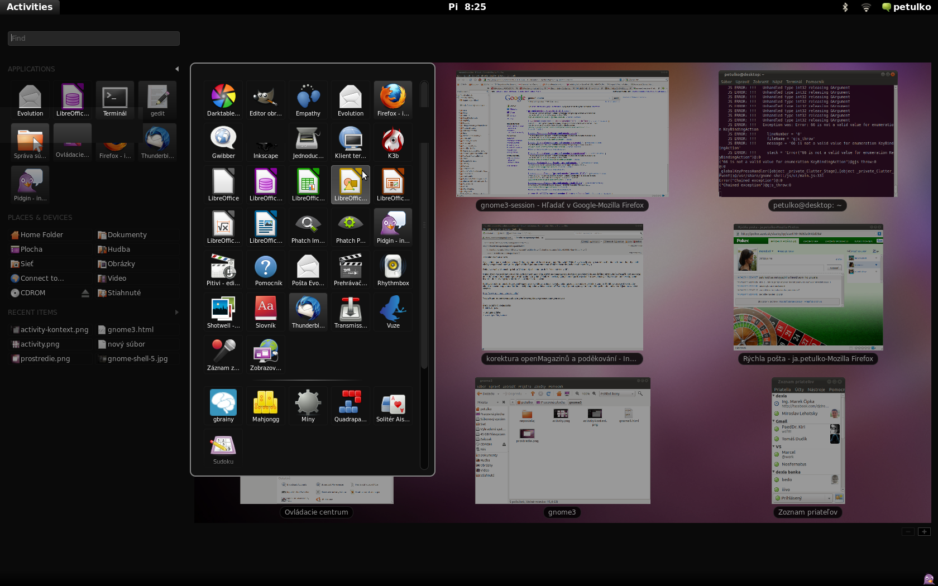Open the Transmission torrent client

(x=351, y=311)
